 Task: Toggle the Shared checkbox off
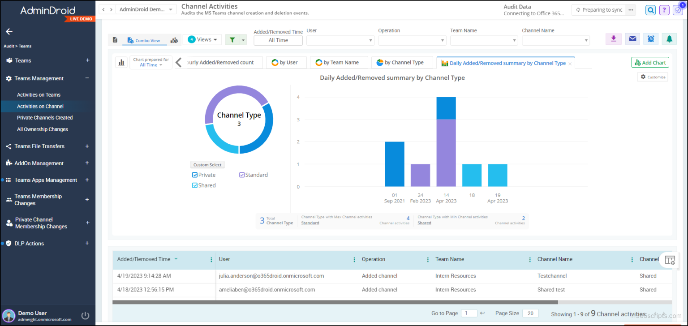coord(194,185)
